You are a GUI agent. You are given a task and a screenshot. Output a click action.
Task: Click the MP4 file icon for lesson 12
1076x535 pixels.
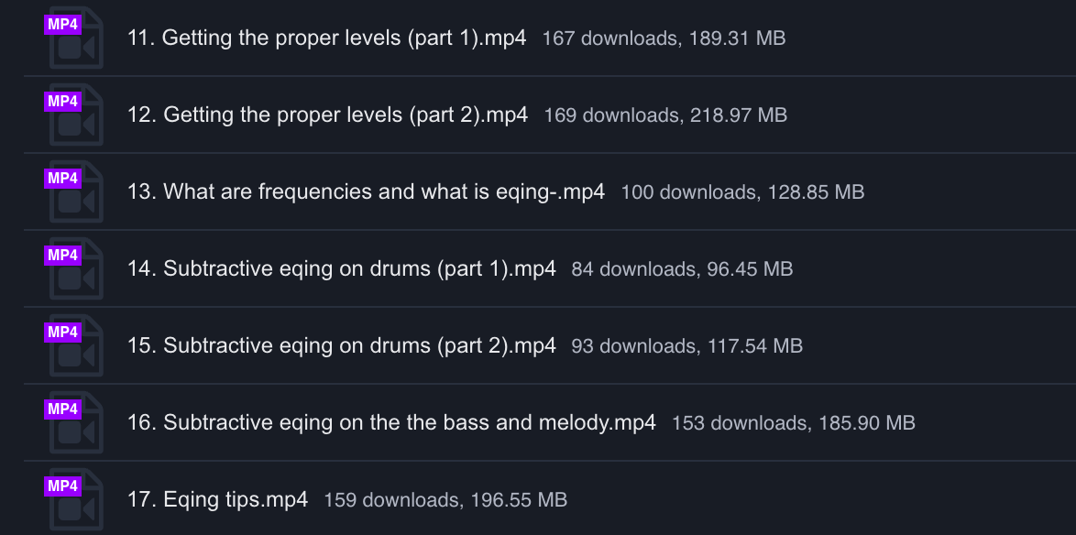pos(75,116)
